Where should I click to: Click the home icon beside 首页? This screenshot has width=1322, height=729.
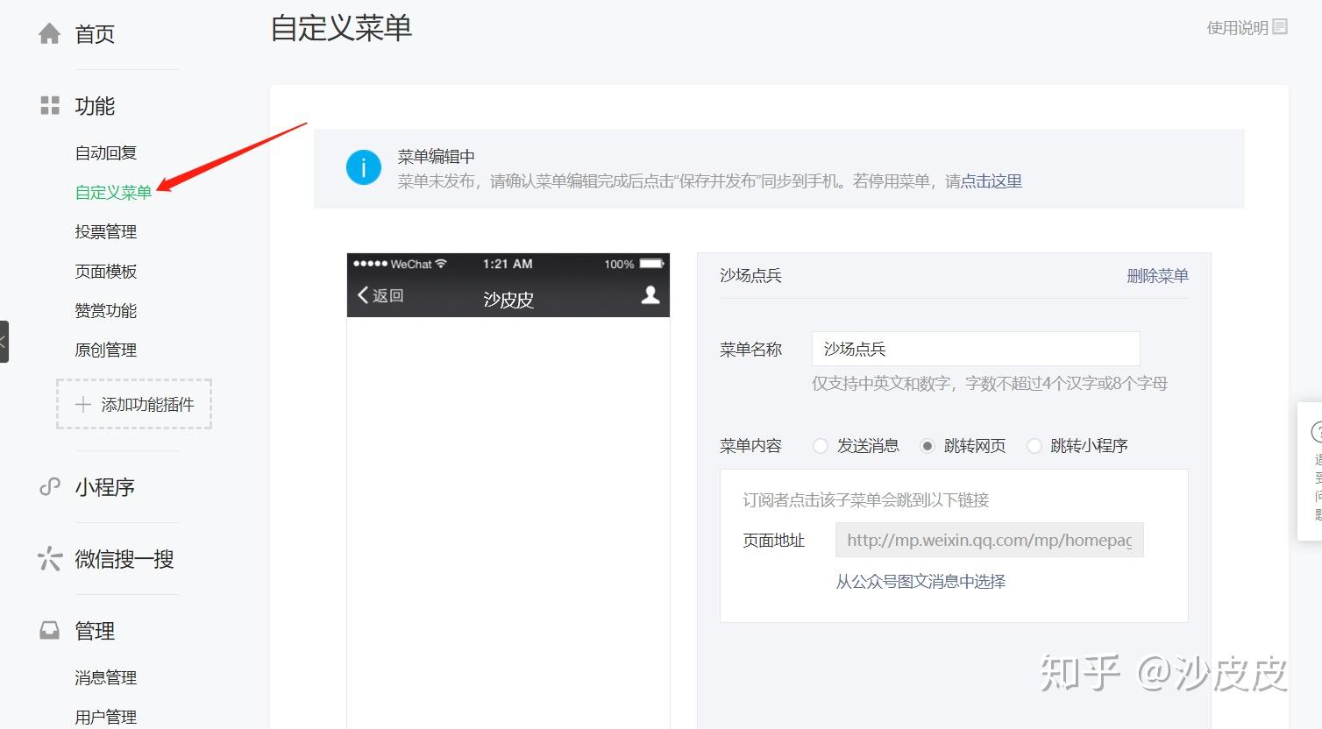50,33
